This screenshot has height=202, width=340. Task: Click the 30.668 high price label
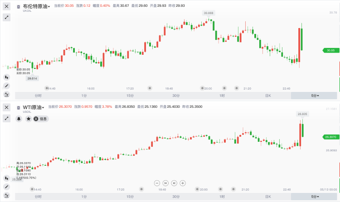[x=209, y=13]
